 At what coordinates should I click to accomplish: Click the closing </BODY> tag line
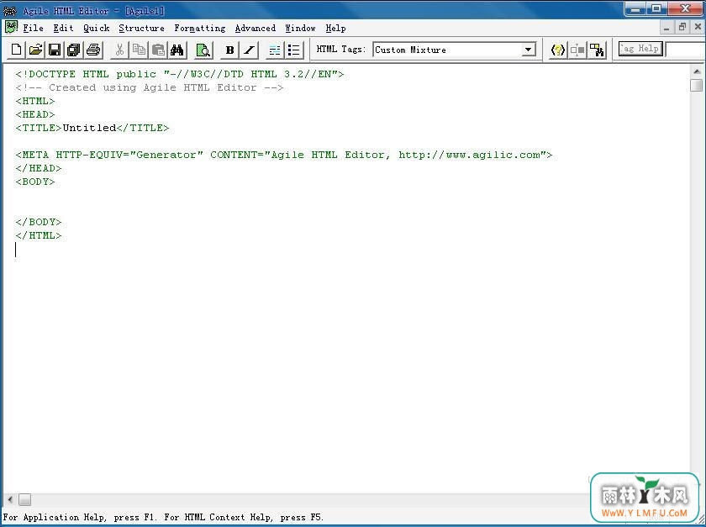click(39, 222)
